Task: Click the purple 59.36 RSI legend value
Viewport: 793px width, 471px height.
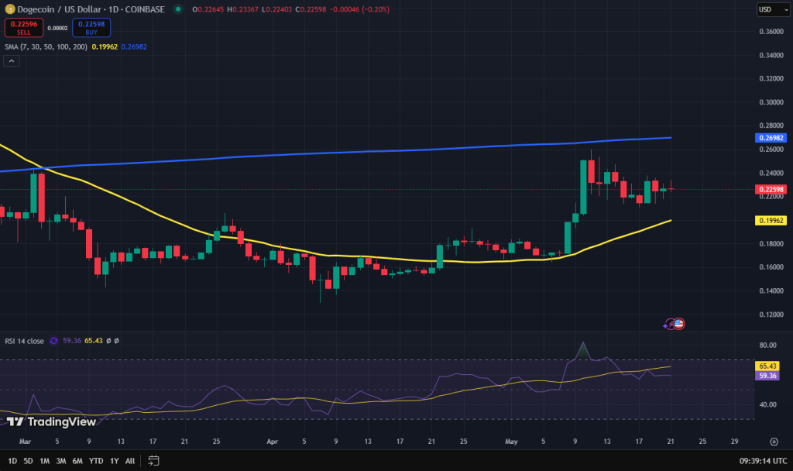Action: (72, 341)
